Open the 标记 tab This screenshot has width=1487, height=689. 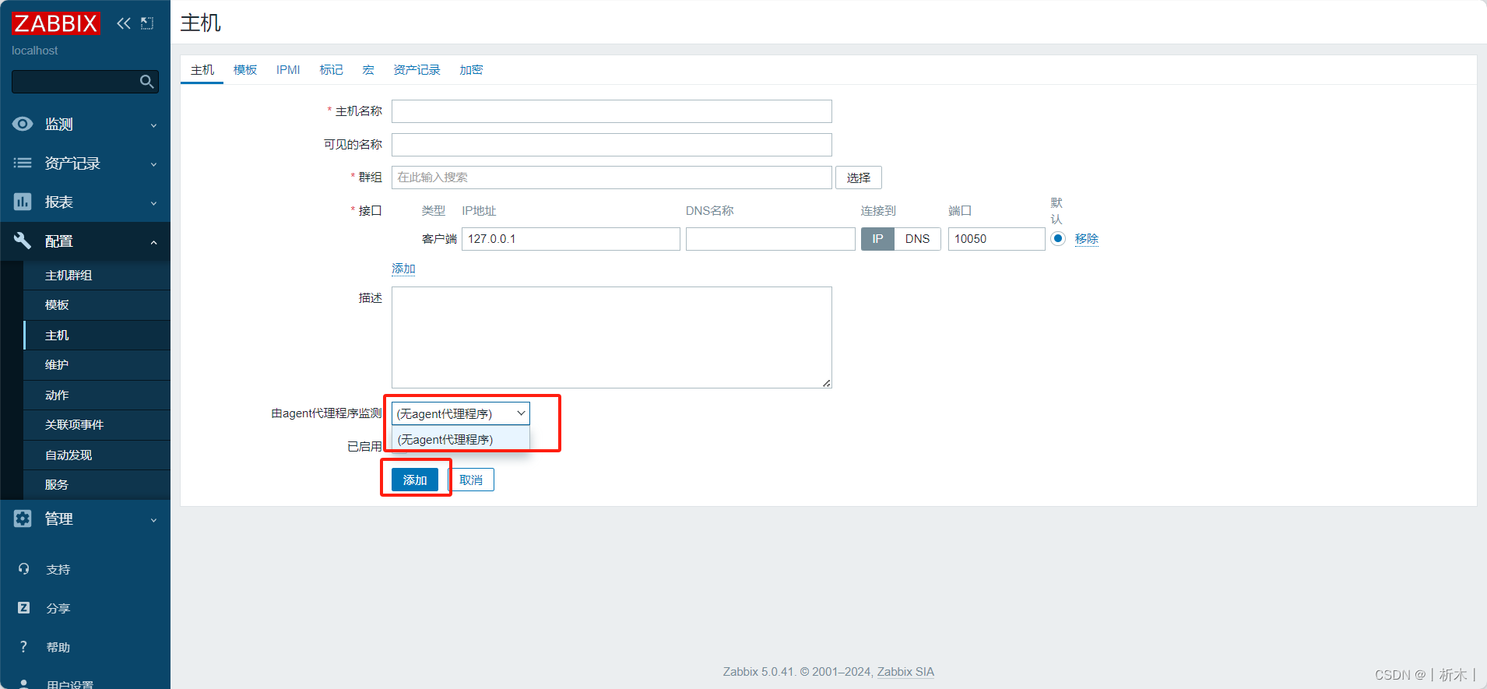331,70
